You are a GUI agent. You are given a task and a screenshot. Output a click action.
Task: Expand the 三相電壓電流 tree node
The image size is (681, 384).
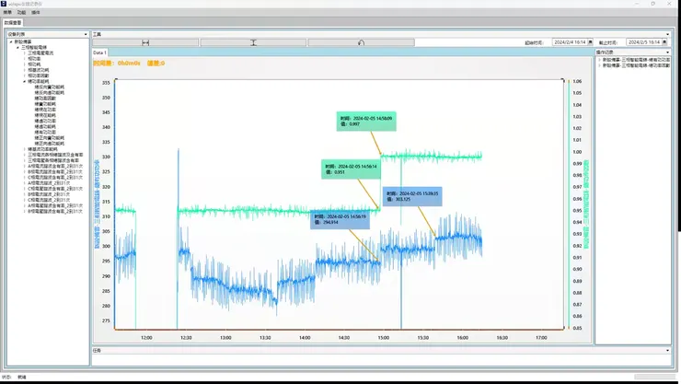point(25,52)
